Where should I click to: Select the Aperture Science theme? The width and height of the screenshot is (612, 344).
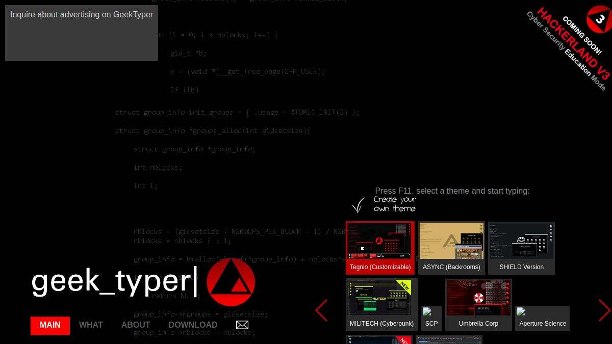[x=543, y=319]
